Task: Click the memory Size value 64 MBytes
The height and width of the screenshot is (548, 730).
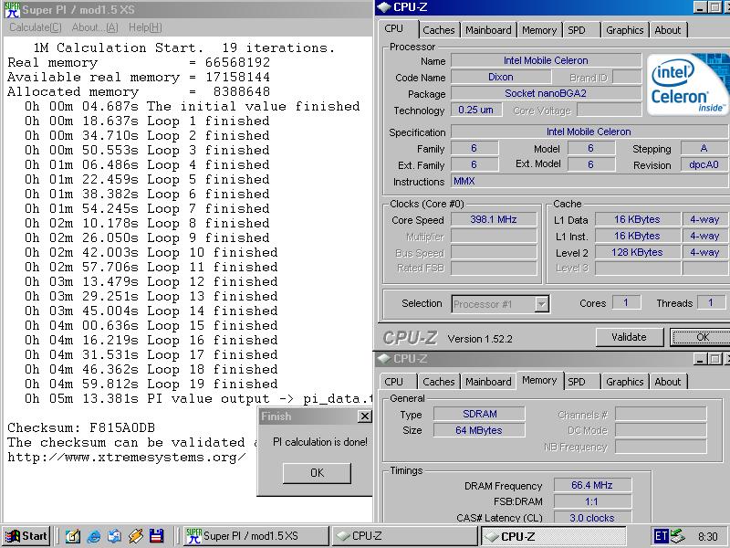Action: pos(480,430)
